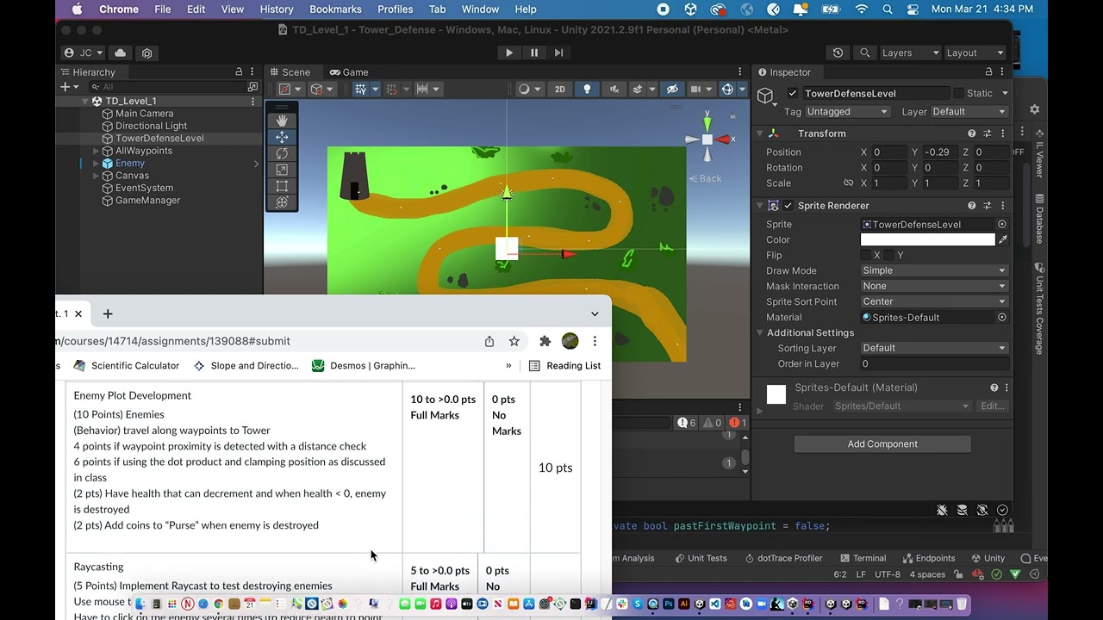Open Mask Interaction dropdown
This screenshot has width=1103, height=620.
tap(934, 286)
